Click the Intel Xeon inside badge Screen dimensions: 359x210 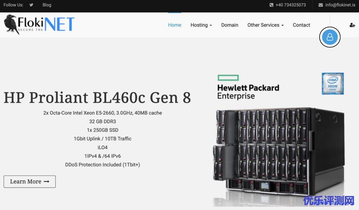pyautogui.click(x=333, y=84)
